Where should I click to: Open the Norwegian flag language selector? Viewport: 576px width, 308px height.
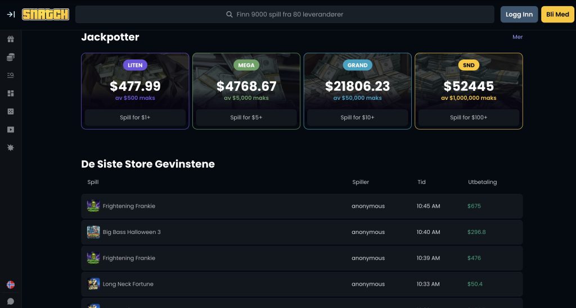tap(10, 285)
